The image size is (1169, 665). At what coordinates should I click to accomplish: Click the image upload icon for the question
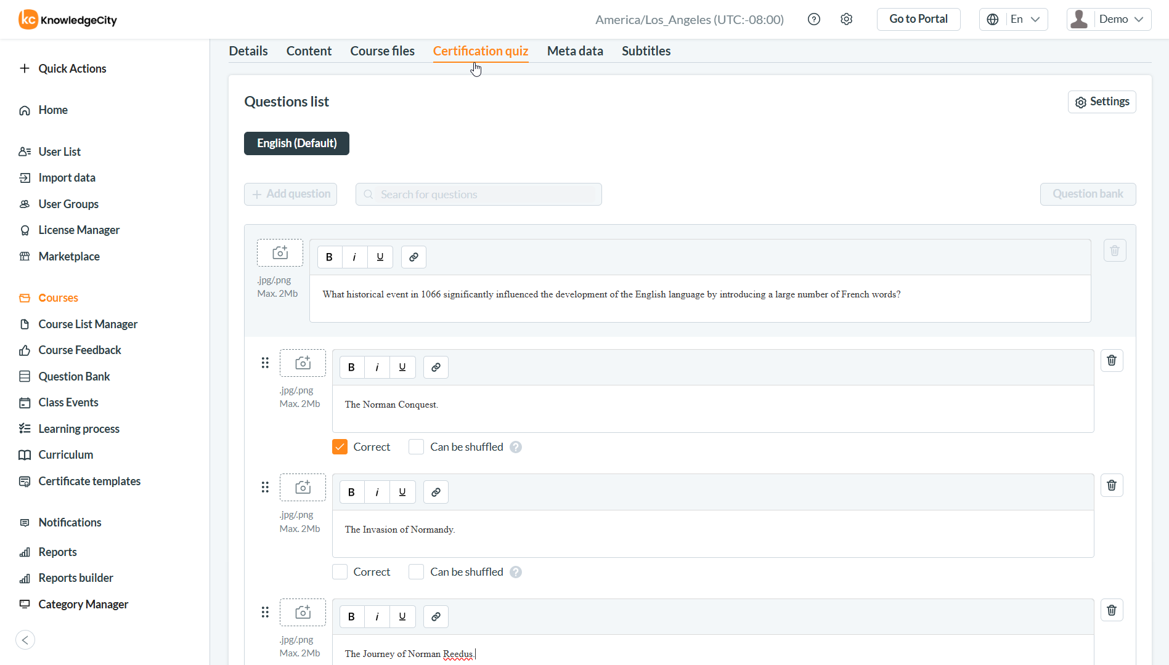pos(280,253)
